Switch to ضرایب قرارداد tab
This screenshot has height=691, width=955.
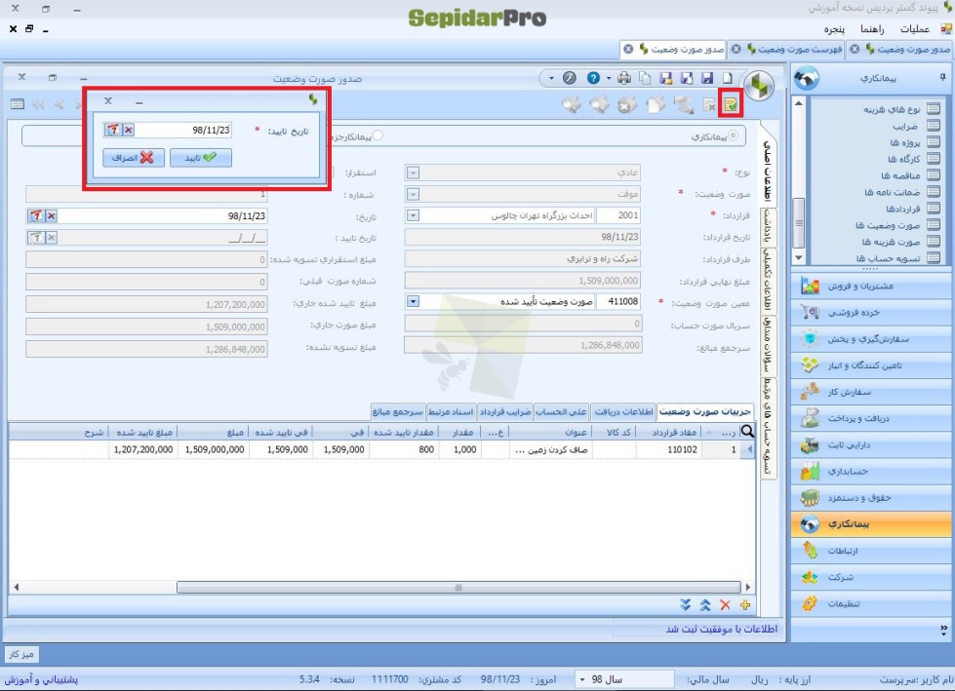coord(505,412)
